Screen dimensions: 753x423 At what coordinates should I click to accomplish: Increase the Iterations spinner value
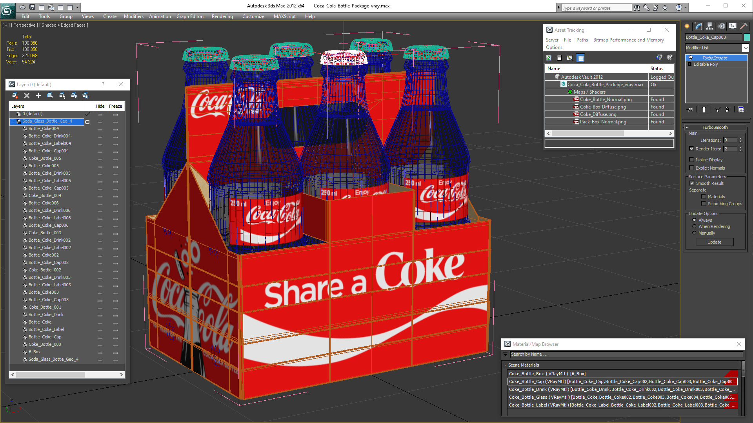pyautogui.click(x=740, y=139)
